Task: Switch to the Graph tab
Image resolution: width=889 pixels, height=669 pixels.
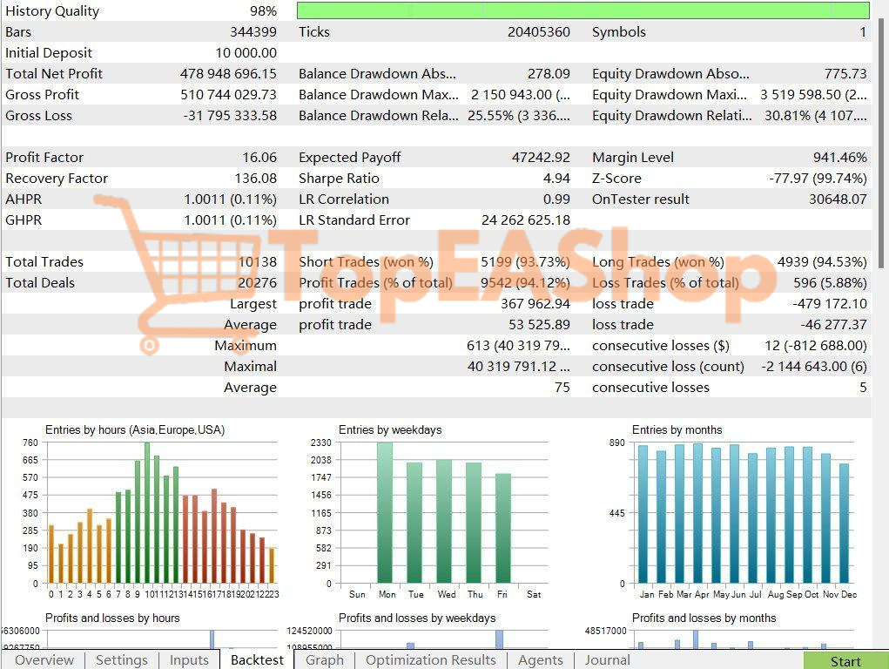Action: click(324, 660)
